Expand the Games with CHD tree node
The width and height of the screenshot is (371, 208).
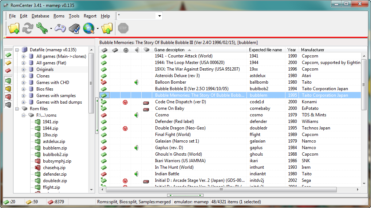pos(24,83)
